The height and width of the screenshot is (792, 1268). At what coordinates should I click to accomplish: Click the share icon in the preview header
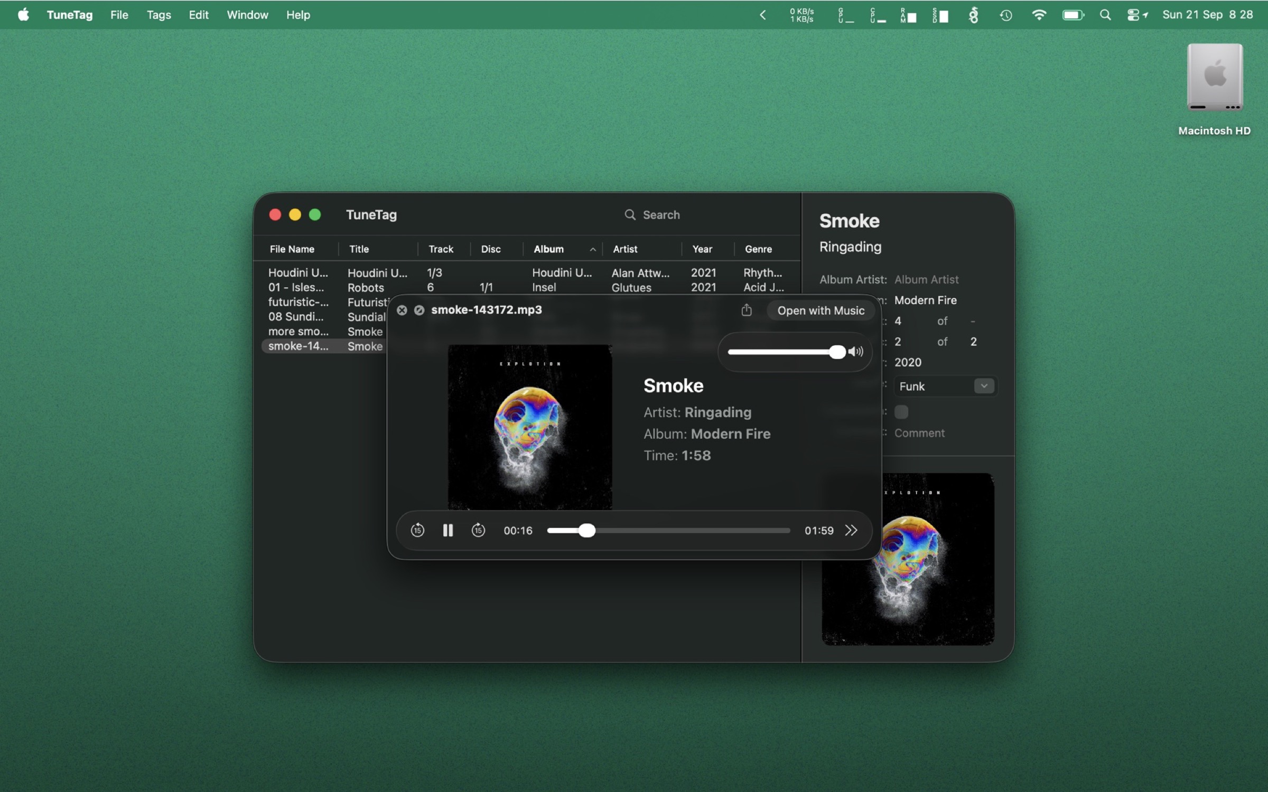point(746,310)
